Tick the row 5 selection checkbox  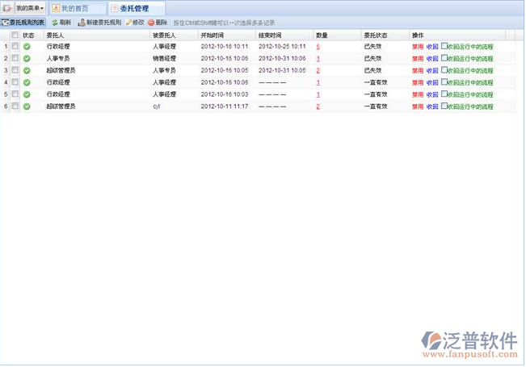tap(15, 94)
